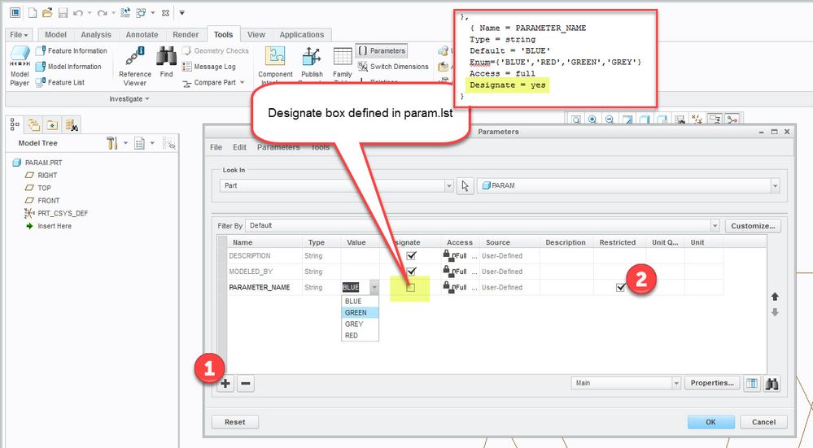Viewport: 813px width, 448px height.
Task: Toggle Restricted checkbox for PARAMETER_NAME
Action: [x=621, y=287]
